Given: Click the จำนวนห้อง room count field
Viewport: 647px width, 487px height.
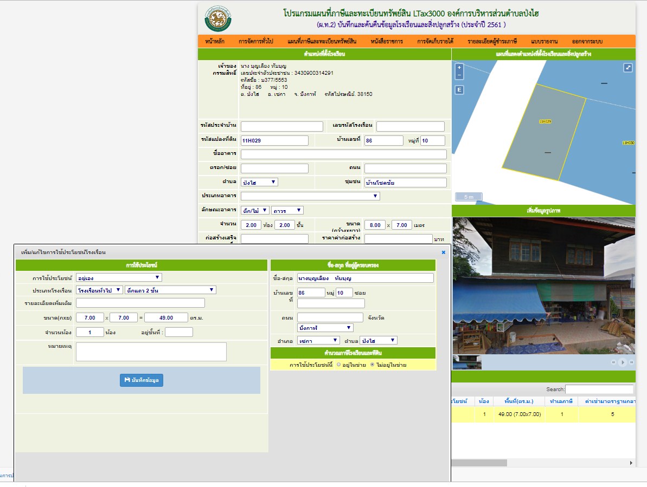Looking at the screenshot, I should (x=90, y=332).
